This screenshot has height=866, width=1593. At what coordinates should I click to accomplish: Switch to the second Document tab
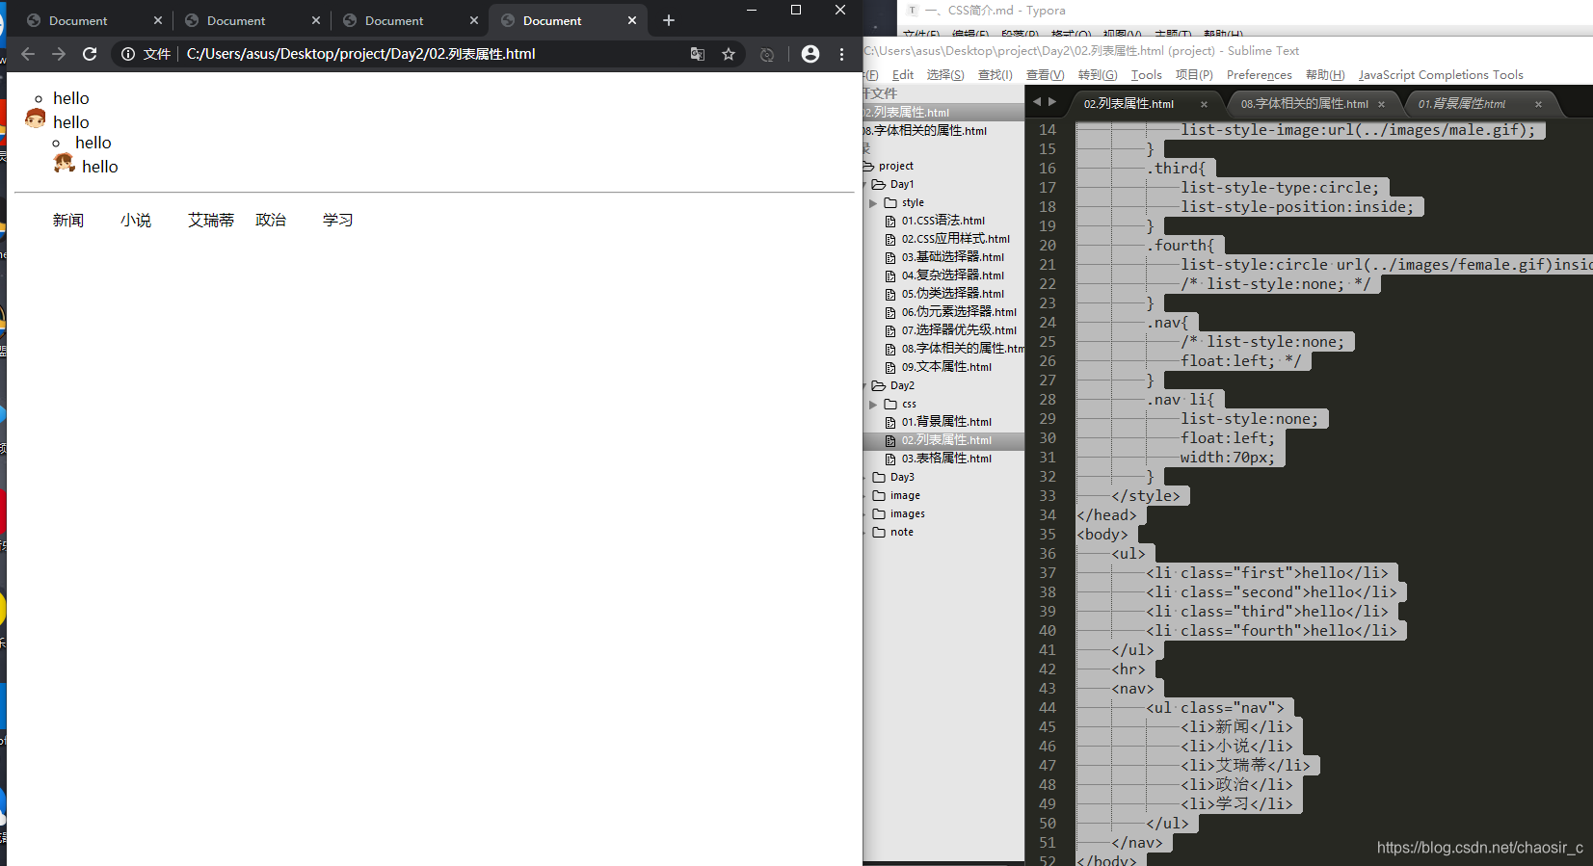tap(236, 20)
